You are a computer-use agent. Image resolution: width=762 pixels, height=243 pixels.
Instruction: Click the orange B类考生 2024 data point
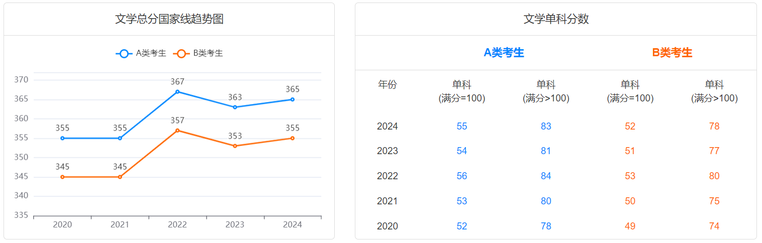click(293, 138)
